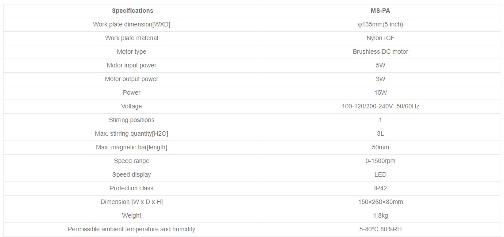The height and width of the screenshot is (237, 504).
Task: Select the Motor type label
Action: 132,52
